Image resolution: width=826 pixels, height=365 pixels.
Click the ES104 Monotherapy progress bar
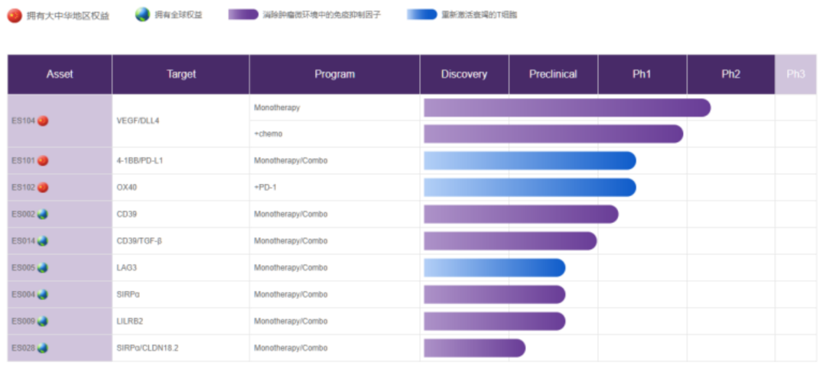567,108
